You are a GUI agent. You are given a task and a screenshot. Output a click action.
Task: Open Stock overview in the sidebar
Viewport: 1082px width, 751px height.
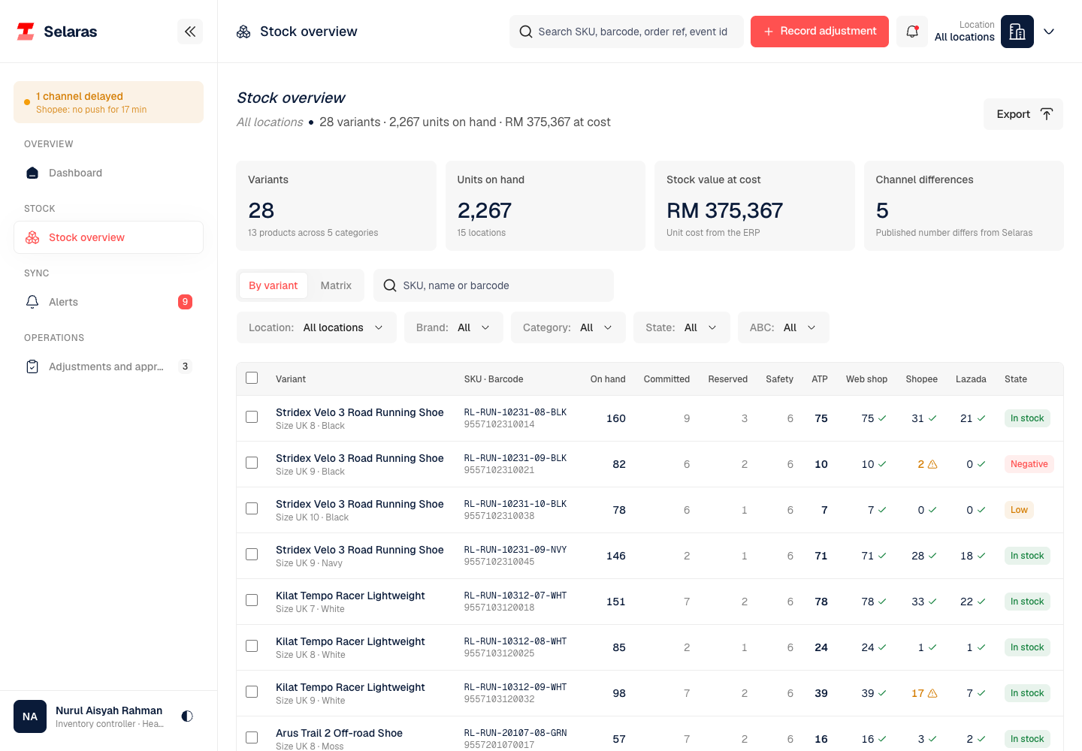click(x=108, y=237)
